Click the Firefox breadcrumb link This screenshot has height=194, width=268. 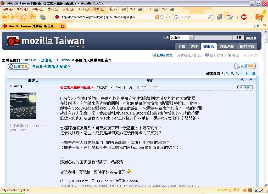pos(64,60)
